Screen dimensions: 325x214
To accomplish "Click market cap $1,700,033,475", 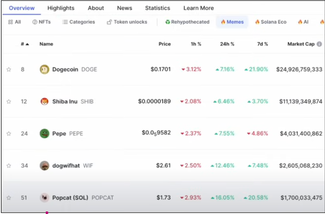I will click(x=301, y=197).
